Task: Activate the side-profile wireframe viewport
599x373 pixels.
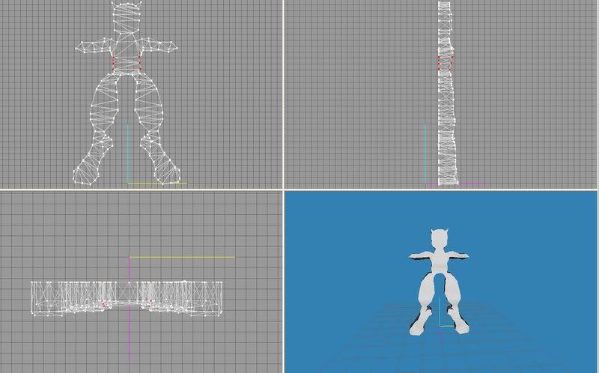Action: [442, 94]
